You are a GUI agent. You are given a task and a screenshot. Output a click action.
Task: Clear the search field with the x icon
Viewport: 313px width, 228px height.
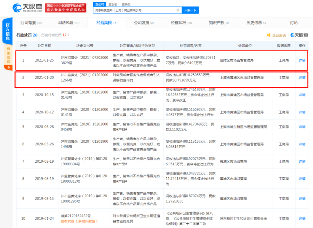click(x=178, y=10)
